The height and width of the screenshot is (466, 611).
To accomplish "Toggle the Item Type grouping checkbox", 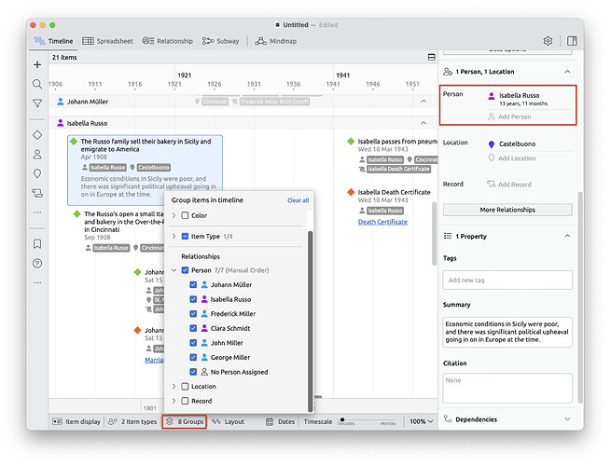I will click(x=185, y=237).
